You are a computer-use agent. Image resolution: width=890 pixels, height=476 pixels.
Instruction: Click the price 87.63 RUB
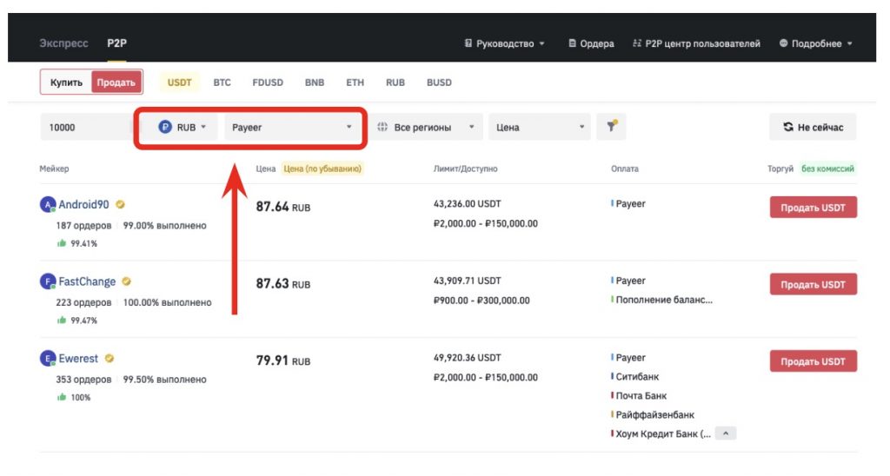click(283, 284)
